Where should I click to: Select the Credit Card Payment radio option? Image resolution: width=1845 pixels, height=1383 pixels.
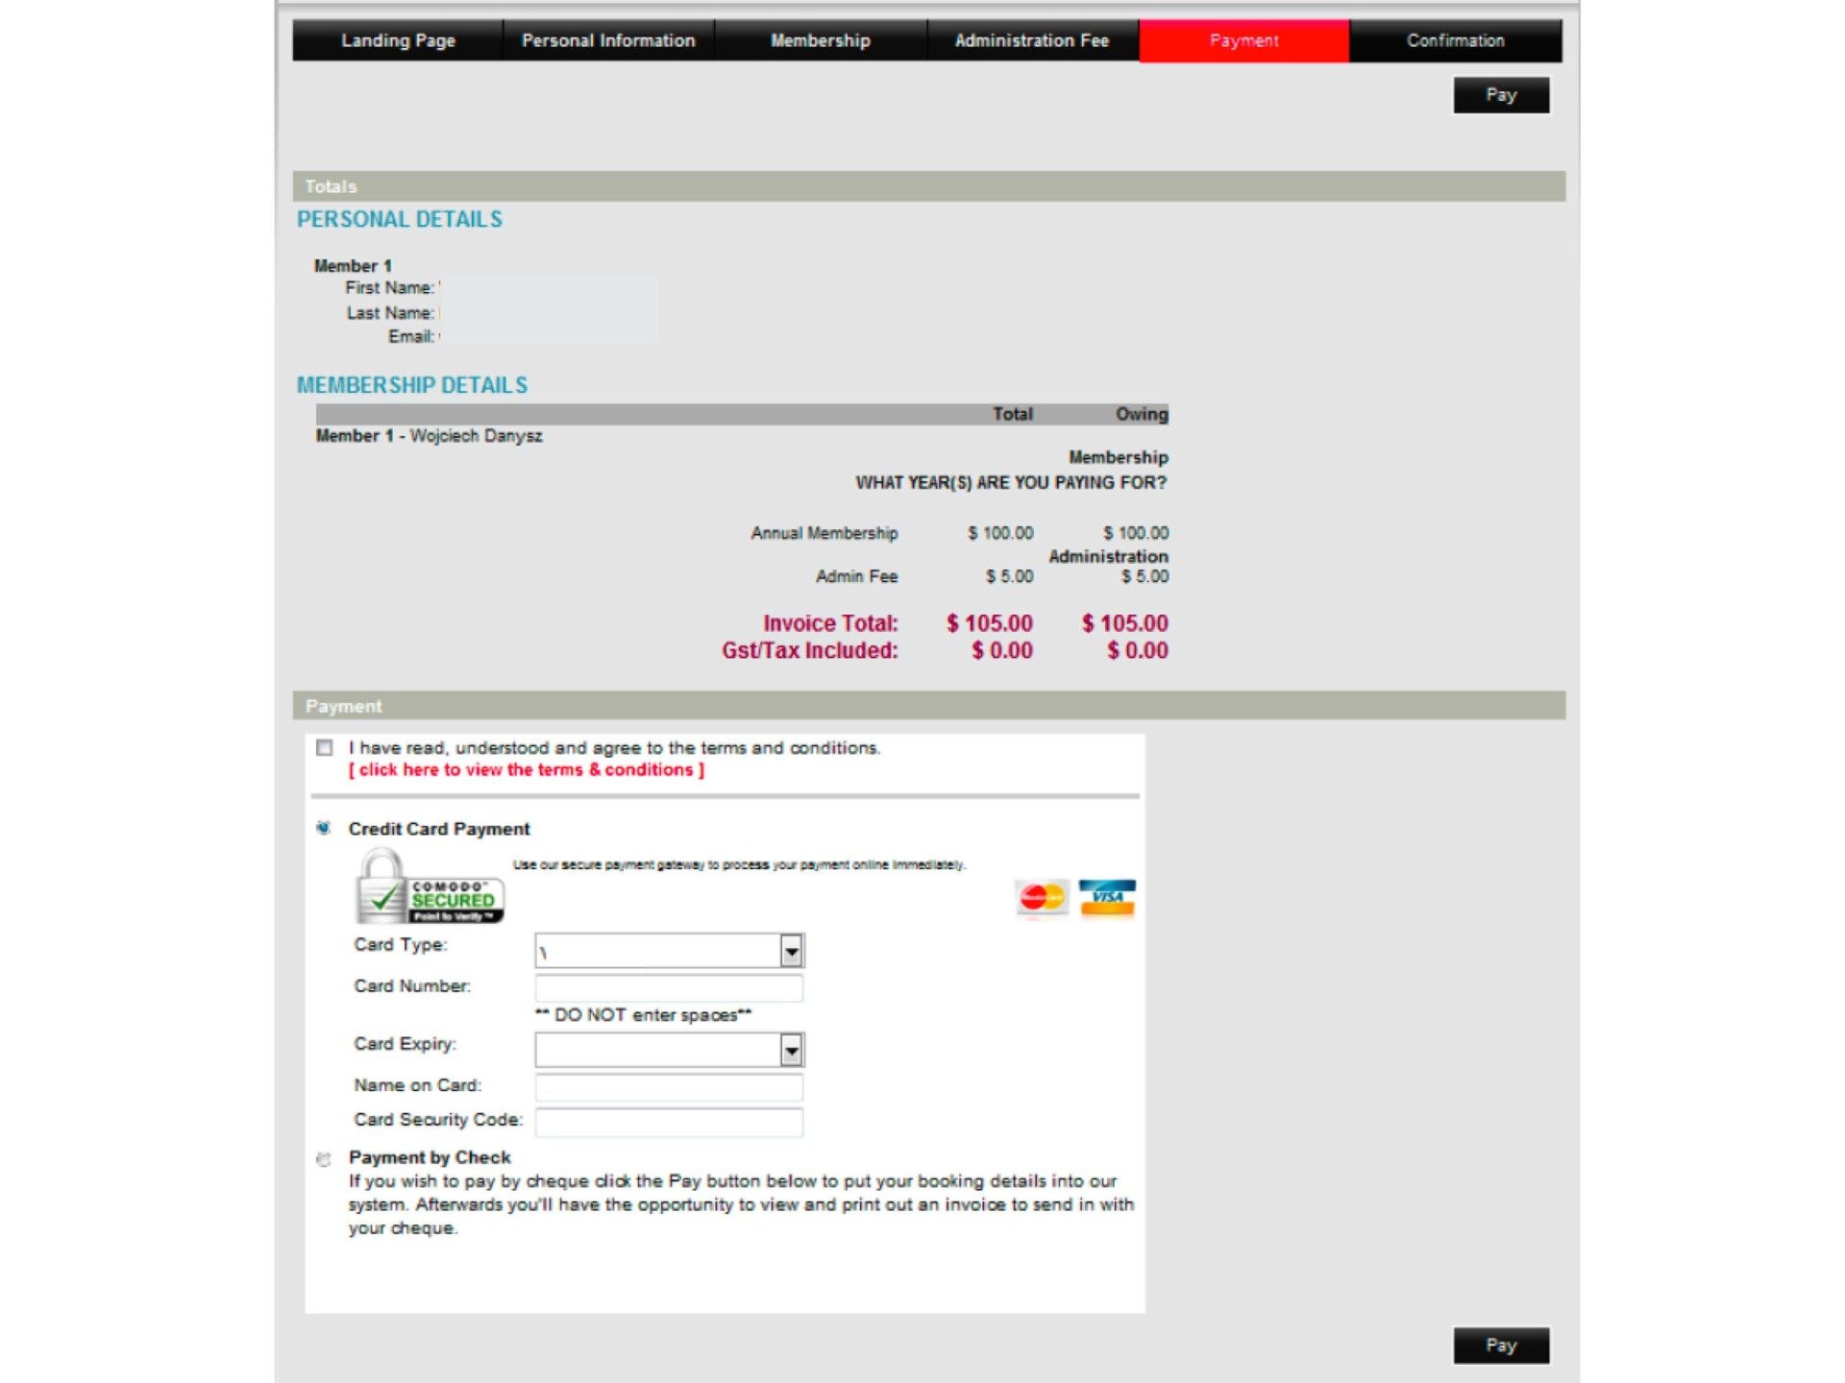tap(324, 828)
